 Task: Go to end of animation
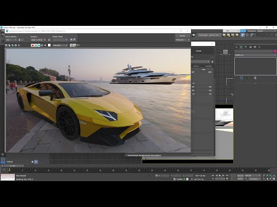227,175
